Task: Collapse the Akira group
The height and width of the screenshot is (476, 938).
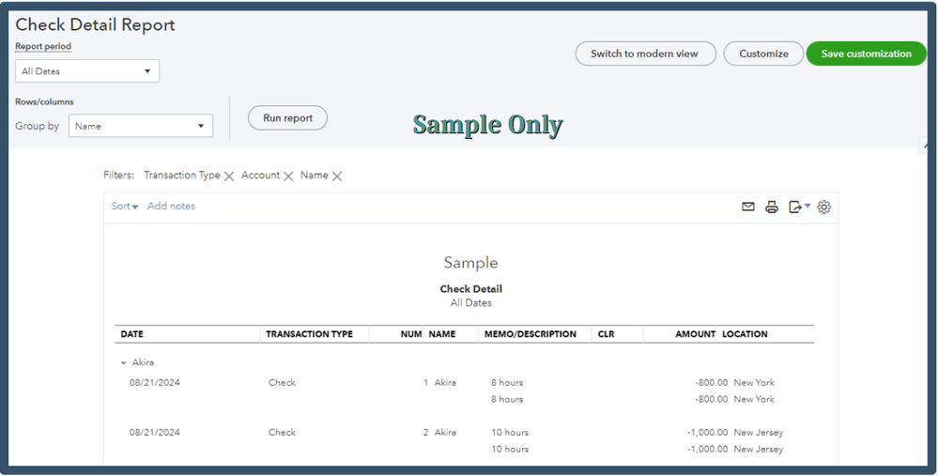Action: click(x=123, y=363)
